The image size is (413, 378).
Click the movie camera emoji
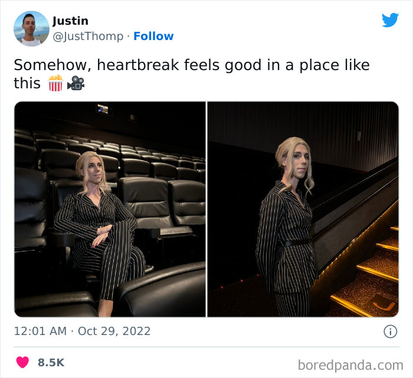[76, 83]
